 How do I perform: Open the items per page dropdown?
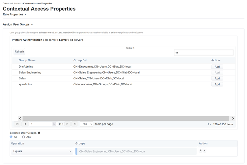point(87,124)
